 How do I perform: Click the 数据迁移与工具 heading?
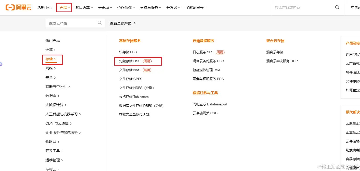(x=205, y=93)
